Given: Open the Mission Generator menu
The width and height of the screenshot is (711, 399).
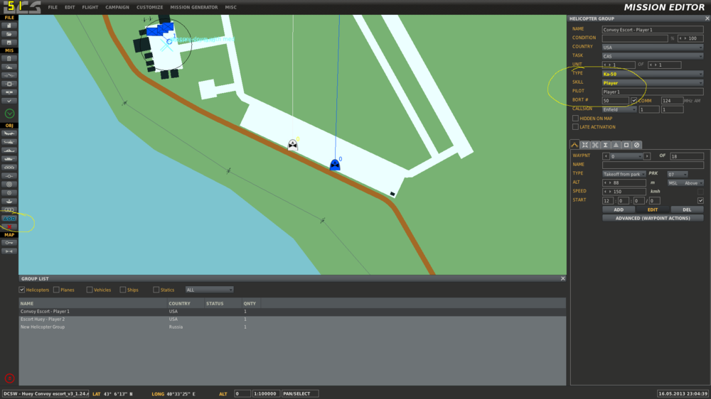Looking at the screenshot, I should [x=194, y=7].
